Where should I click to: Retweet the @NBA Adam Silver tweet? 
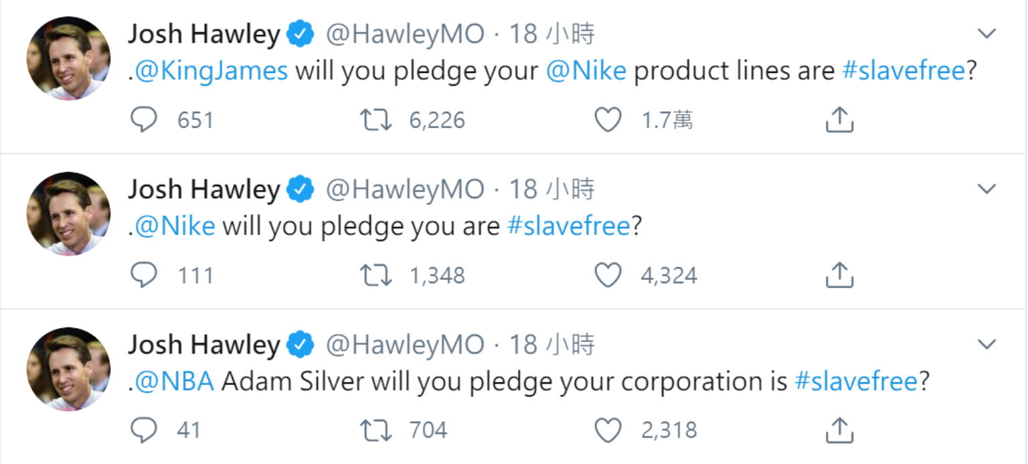coord(375,430)
